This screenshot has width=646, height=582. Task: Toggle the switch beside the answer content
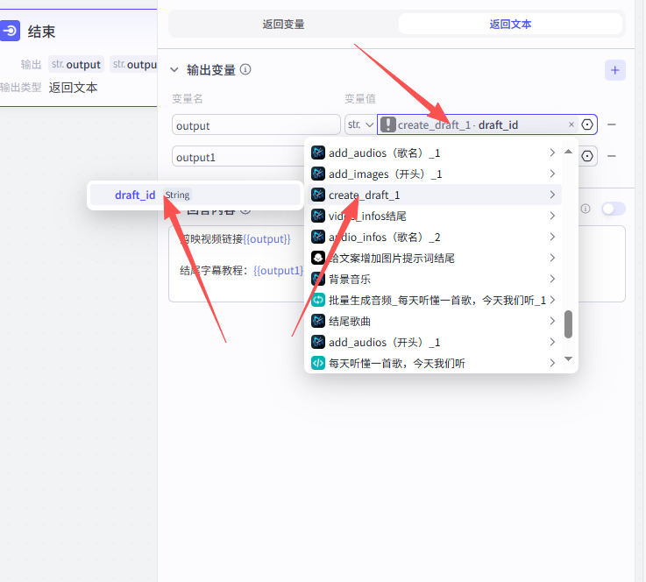[x=613, y=209]
